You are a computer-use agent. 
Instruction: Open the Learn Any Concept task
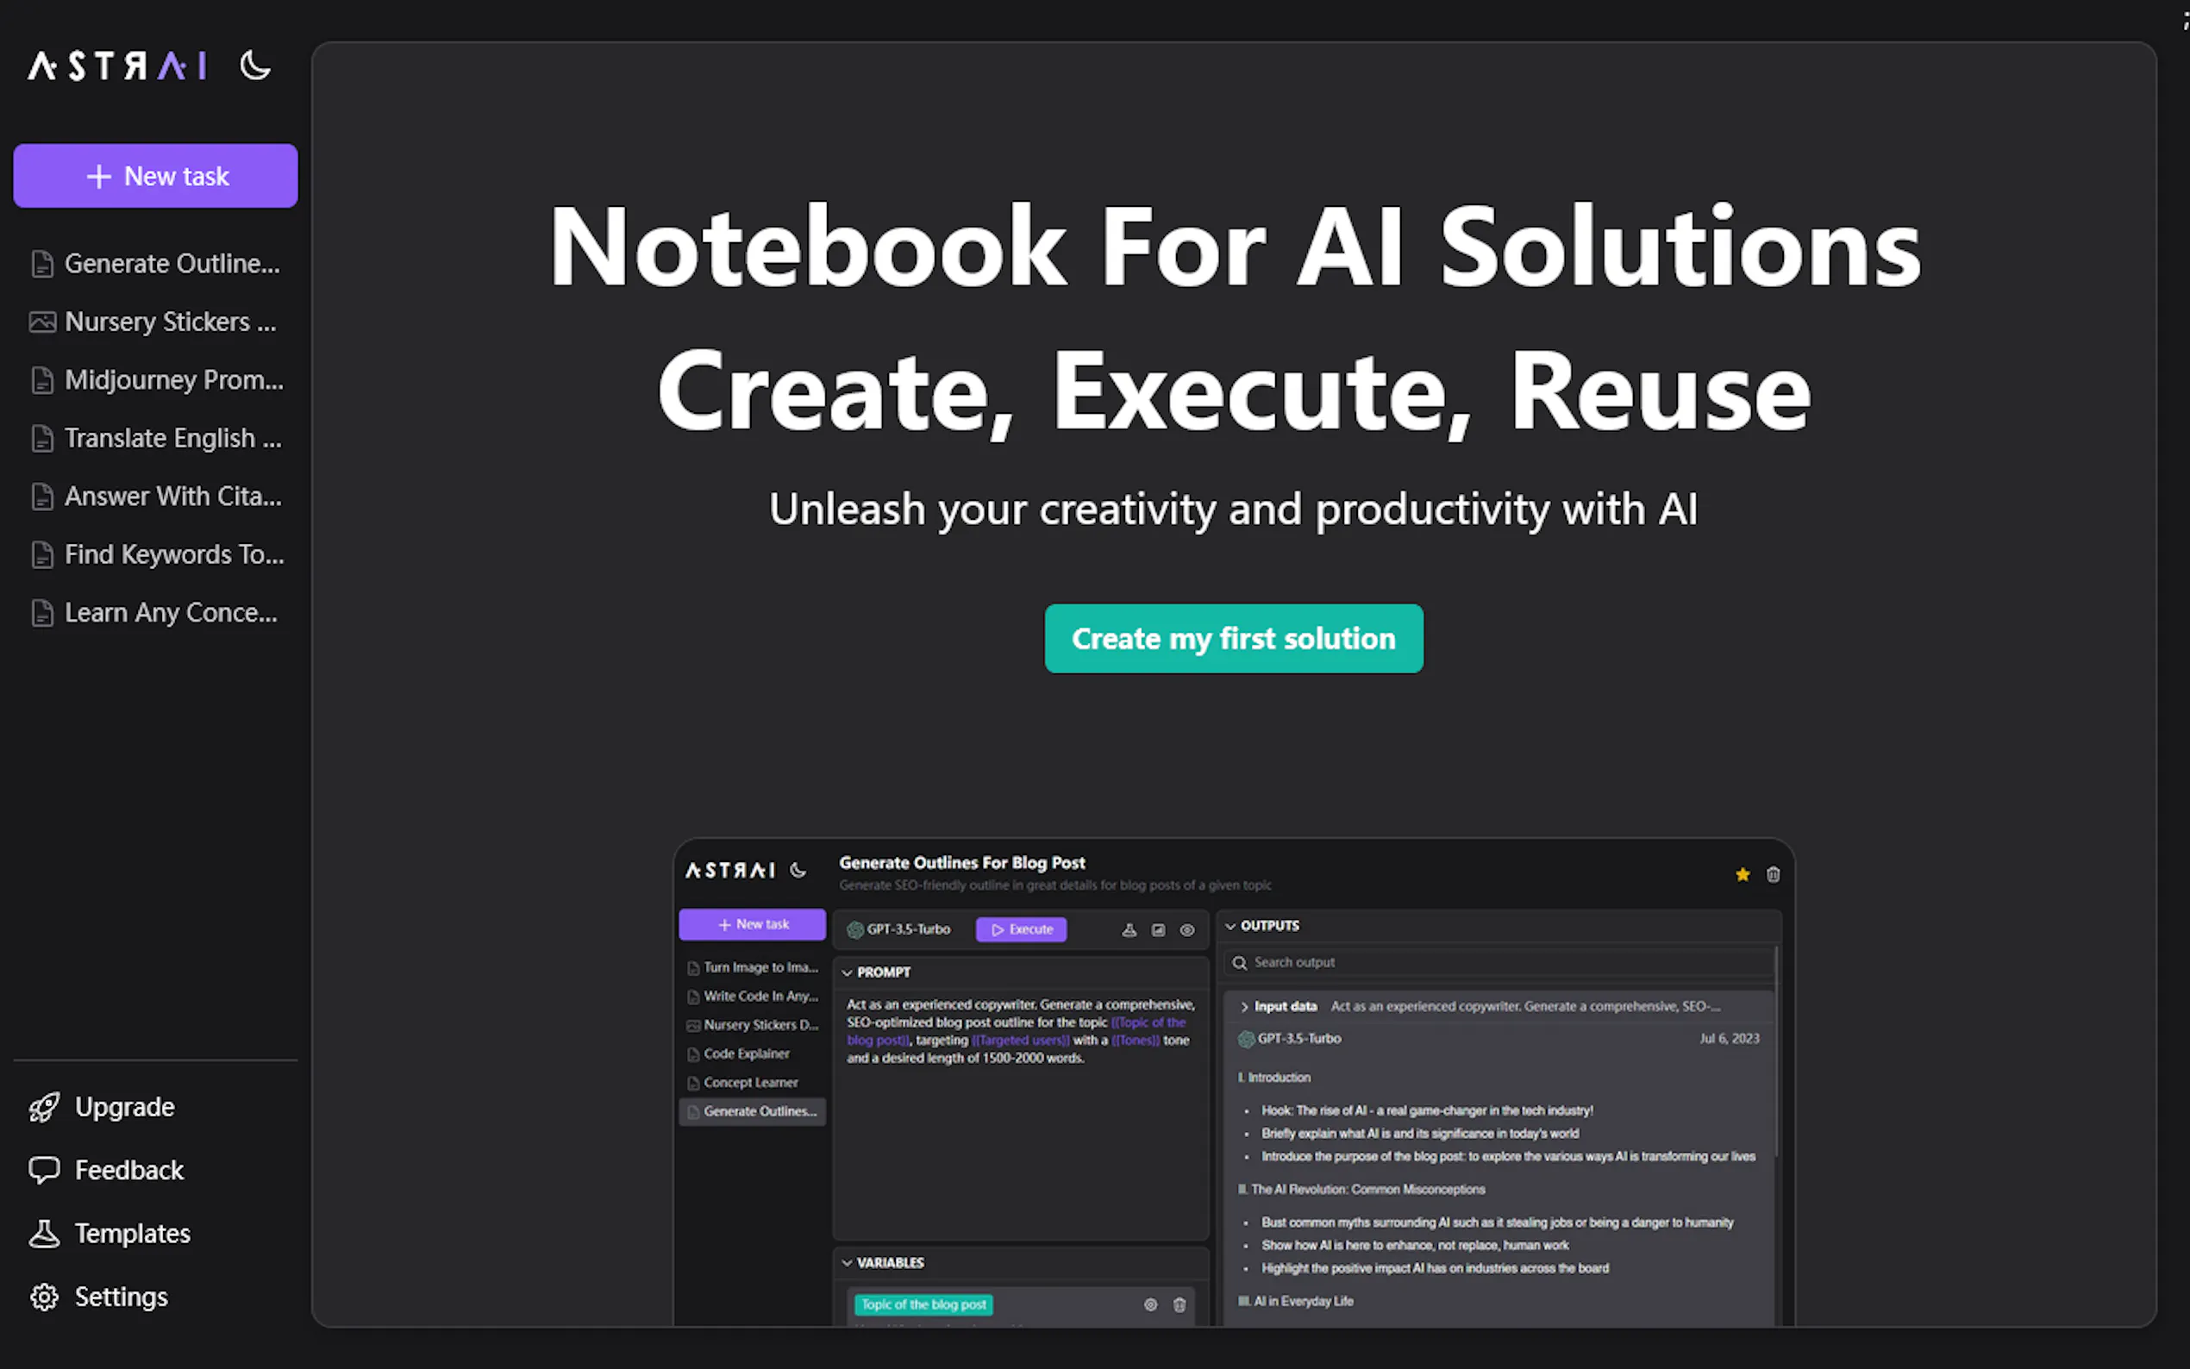171,613
